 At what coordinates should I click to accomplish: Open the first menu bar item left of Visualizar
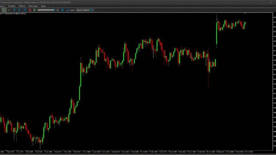click(3, 6)
